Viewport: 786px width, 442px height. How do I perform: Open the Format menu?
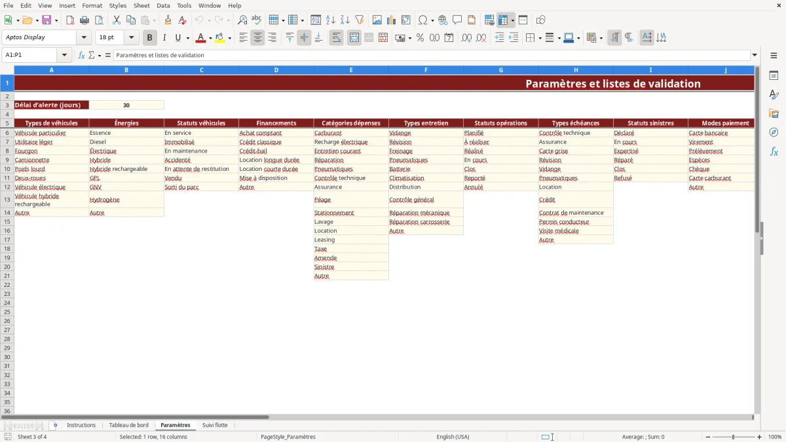(x=92, y=5)
